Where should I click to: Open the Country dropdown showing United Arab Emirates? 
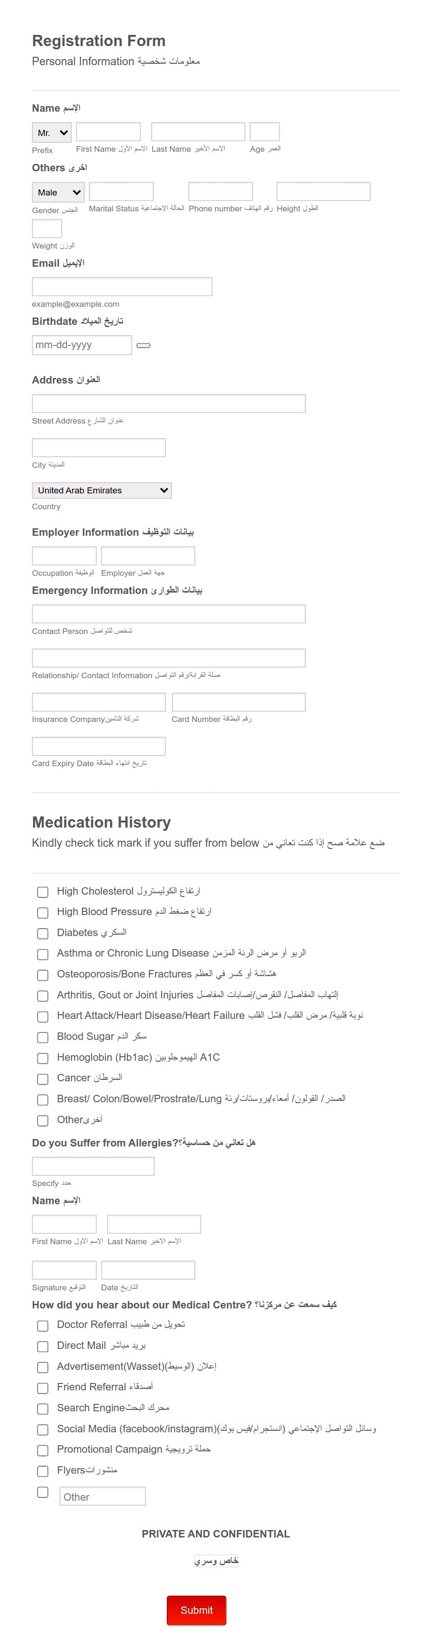pyautogui.click(x=101, y=490)
